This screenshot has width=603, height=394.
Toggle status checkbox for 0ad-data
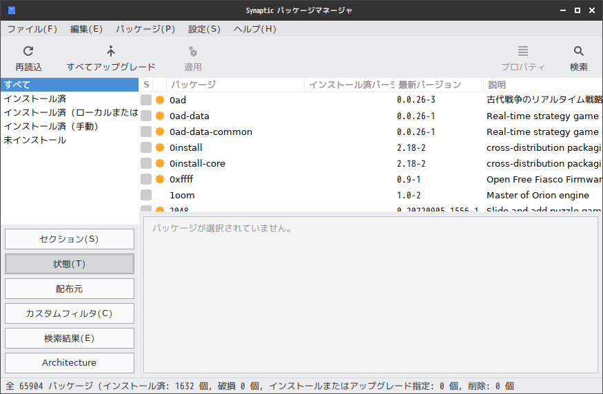pyautogui.click(x=146, y=116)
